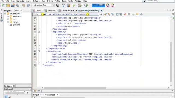
Task: Click the editor vertical scrollbar thumb
Action: [x=171, y=62]
